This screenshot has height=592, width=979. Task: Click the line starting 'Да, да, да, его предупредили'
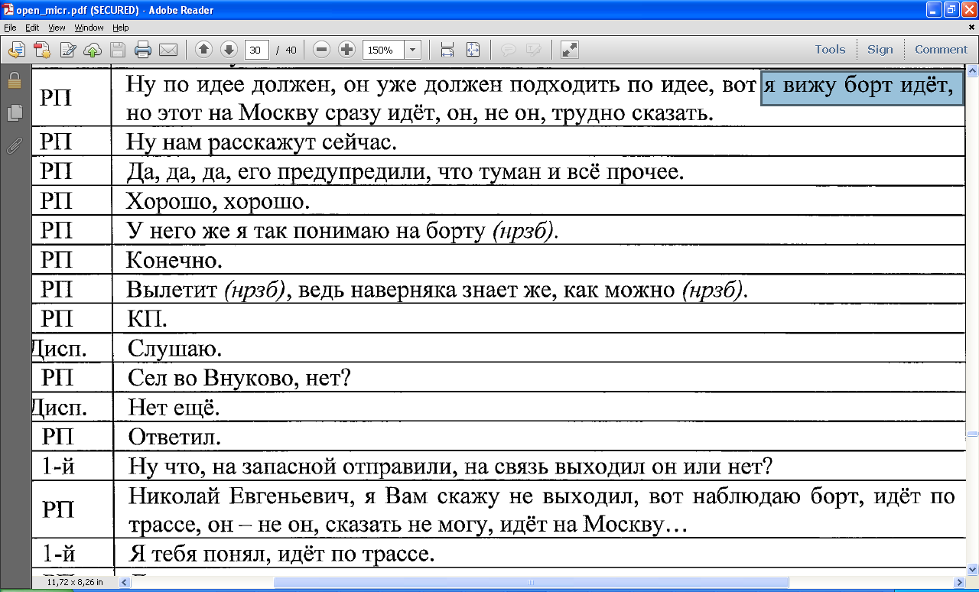point(405,173)
